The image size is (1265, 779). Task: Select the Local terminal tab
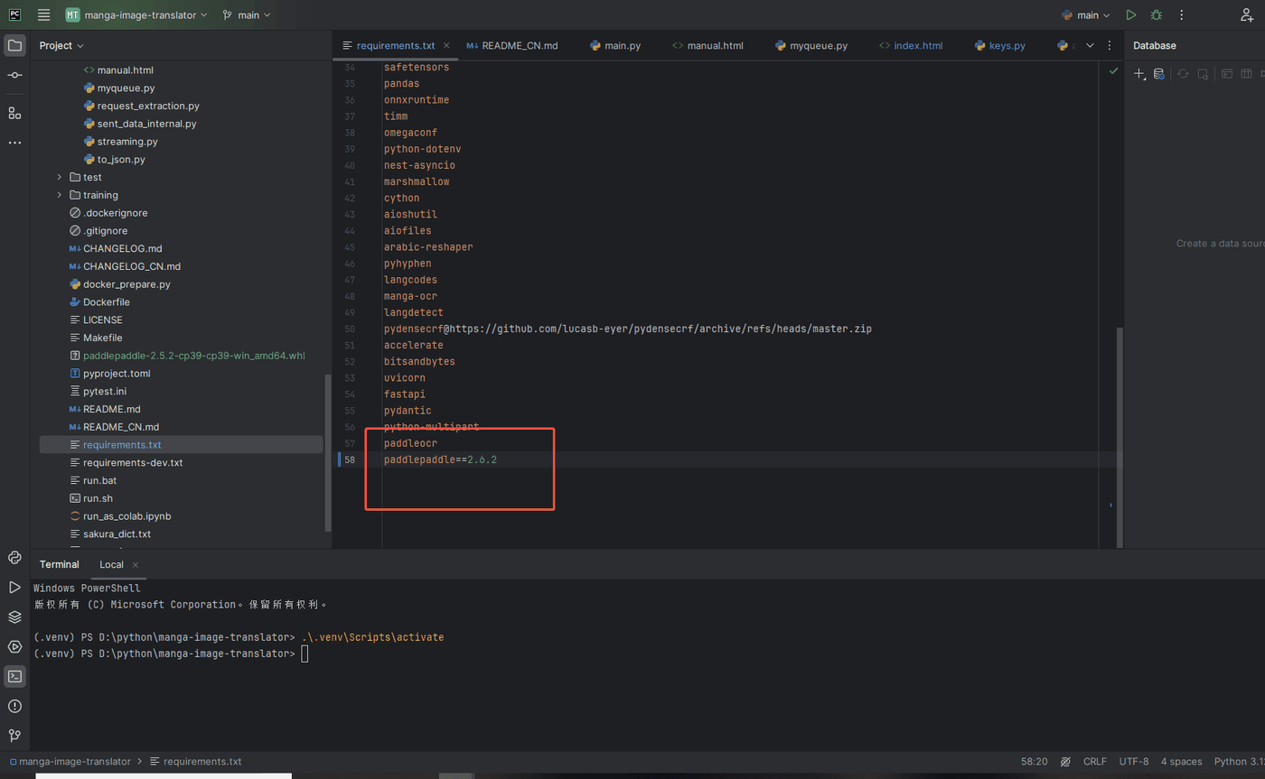tap(111, 564)
